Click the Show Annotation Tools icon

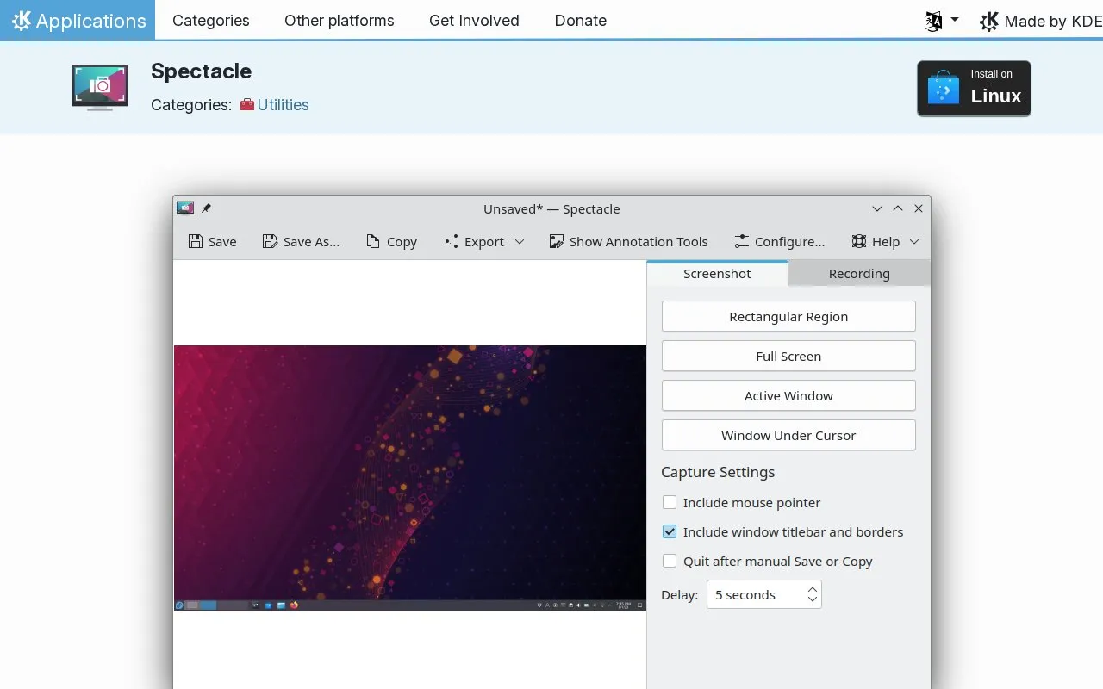coord(557,242)
